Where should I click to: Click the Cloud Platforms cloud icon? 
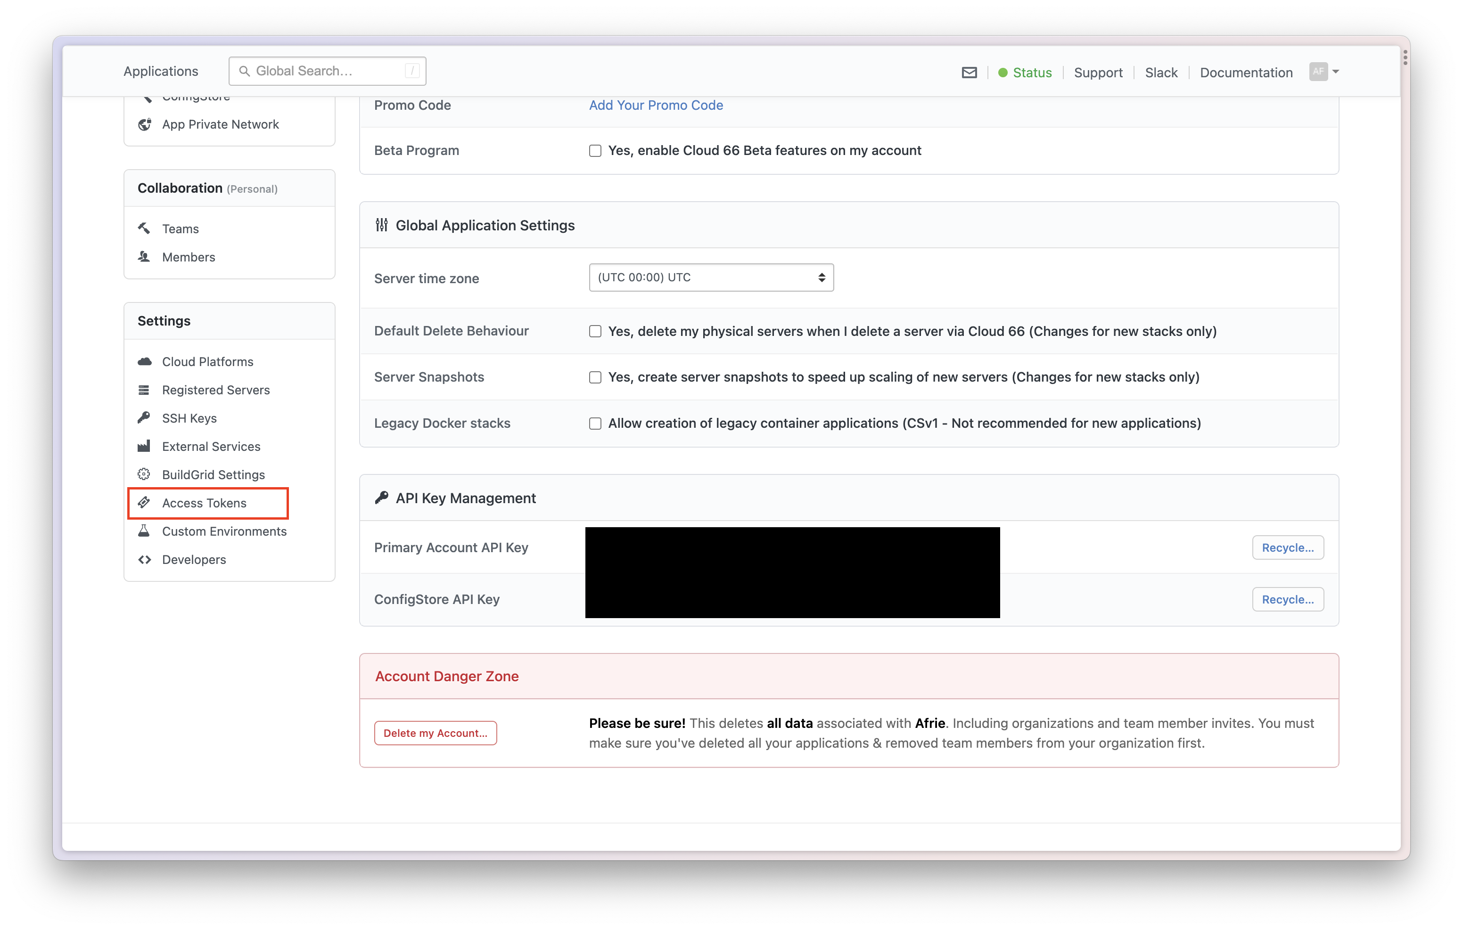tap(145, 361)
